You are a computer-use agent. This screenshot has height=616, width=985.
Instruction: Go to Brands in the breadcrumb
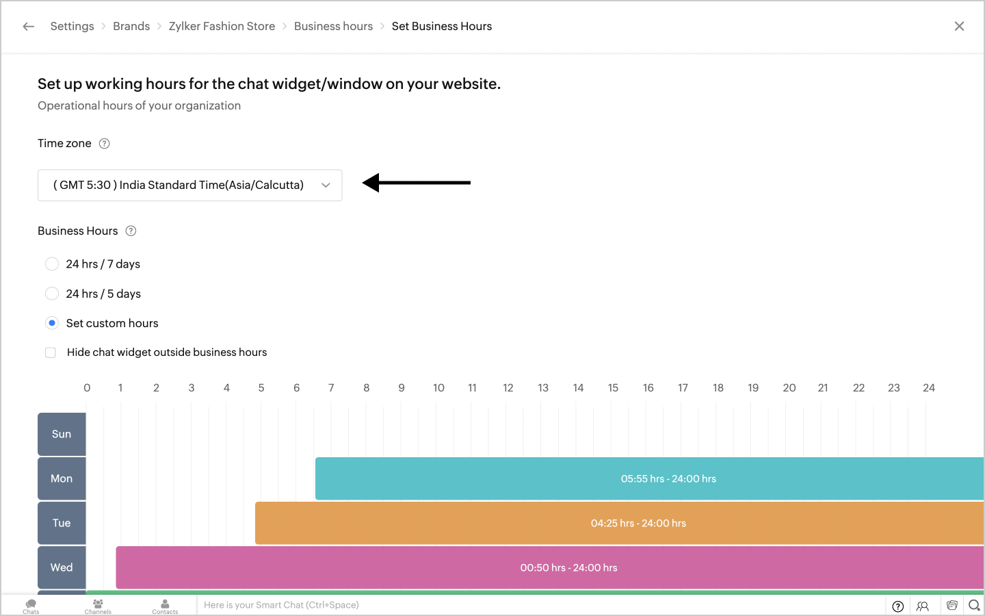[x=131, y=27]
